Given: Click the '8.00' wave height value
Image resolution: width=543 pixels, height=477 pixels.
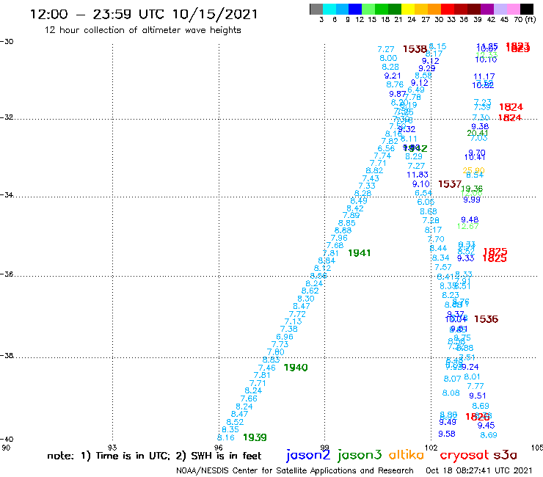Looking at the screenshot, I should 388,58.
